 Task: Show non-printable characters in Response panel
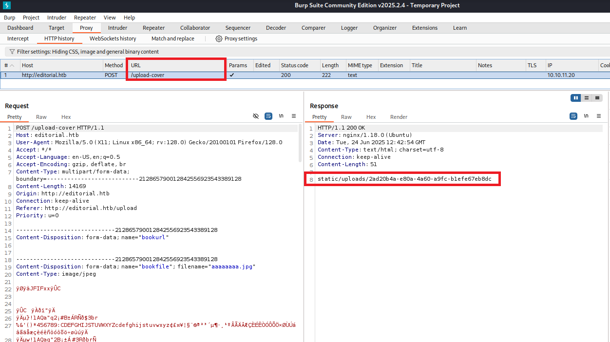[x=586, y=116]
